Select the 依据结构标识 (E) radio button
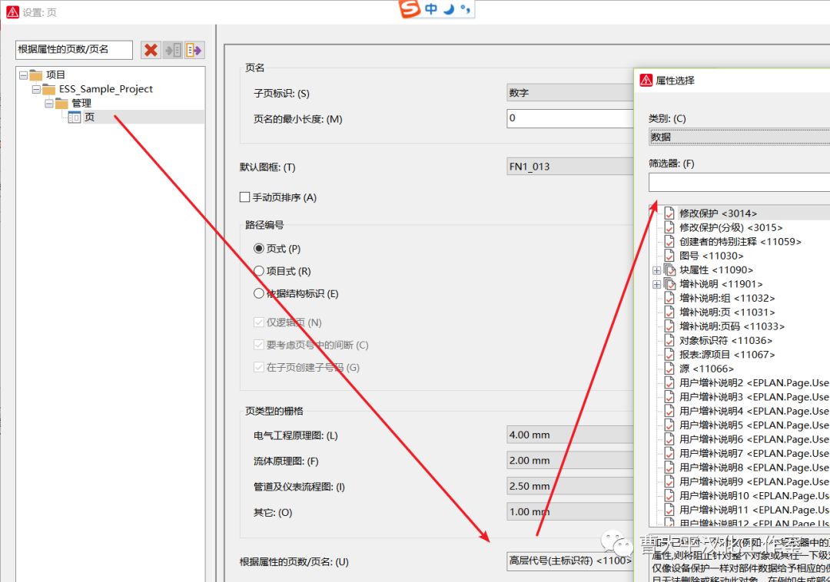 (x=259, y=293)
